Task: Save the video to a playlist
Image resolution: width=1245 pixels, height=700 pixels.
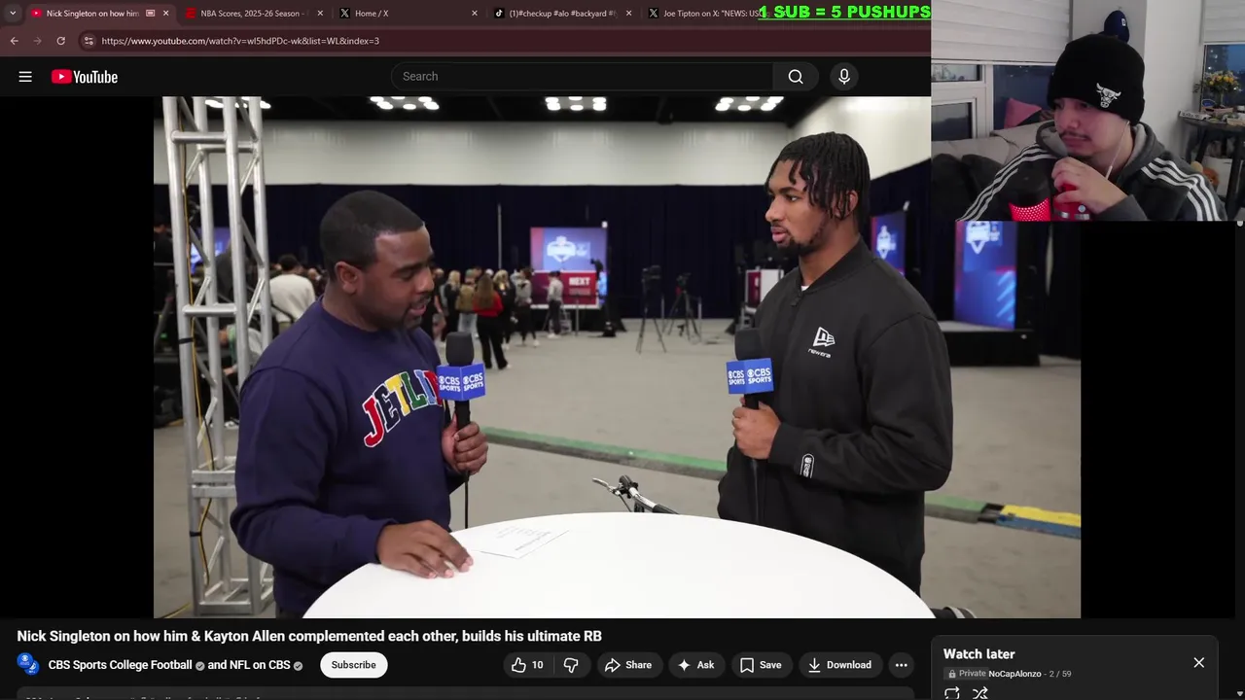Action: point(760,665)
